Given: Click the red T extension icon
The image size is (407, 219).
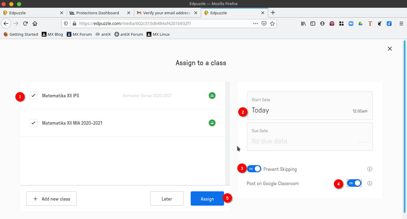Looking at the screenshot, I should (x=370, y=24).
